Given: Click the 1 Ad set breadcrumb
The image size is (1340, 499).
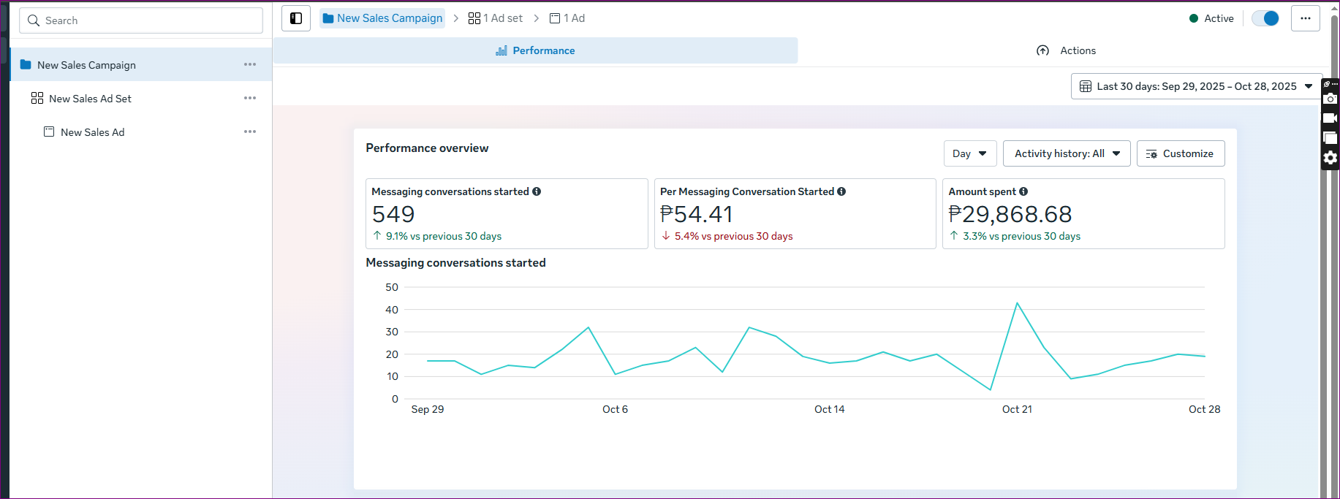Looking at the screenshot, I should click(496, 18).
